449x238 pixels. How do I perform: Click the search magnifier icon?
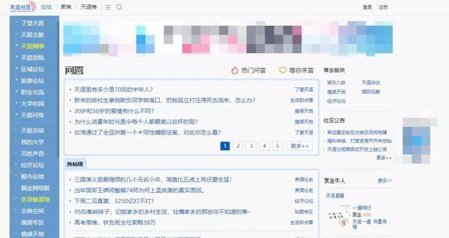[119, 7]
